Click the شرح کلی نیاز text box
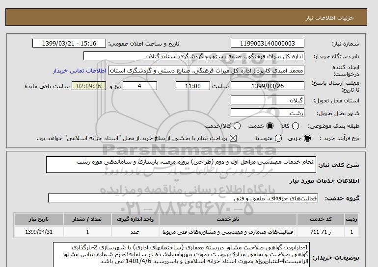The height and width of the screenshot is (267, 378). pos(181,165)
